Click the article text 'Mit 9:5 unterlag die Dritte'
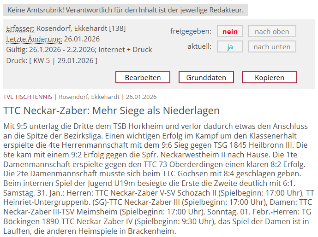318x237 pixels. 48,126
